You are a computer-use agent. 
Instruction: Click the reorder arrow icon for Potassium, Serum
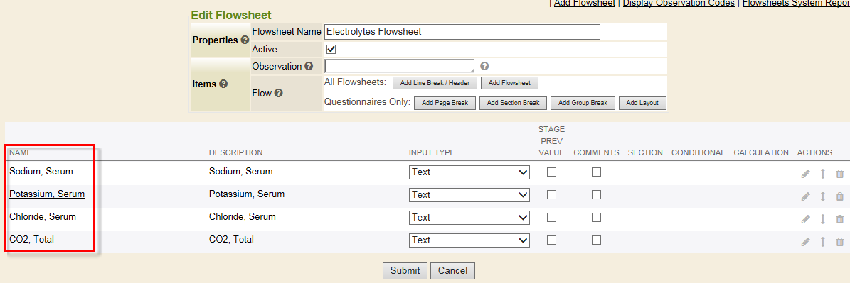pyautogui.click(x=822, y=196)
